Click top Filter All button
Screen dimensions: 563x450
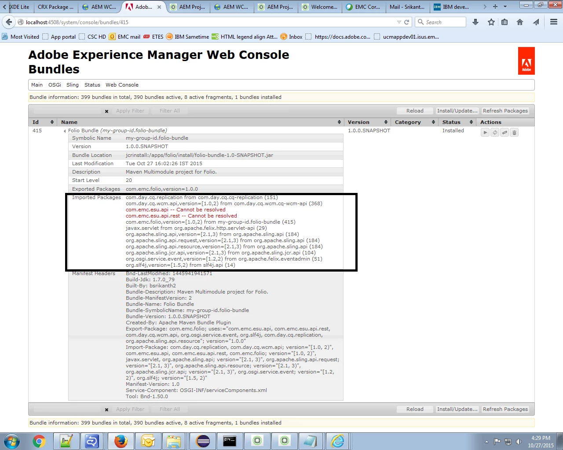pos(170,111)
